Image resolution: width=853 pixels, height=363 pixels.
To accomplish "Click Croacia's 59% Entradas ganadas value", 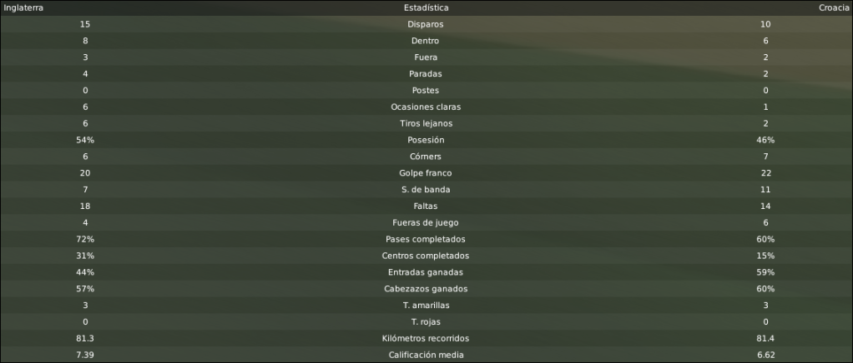I will click(x=765, y=272).
